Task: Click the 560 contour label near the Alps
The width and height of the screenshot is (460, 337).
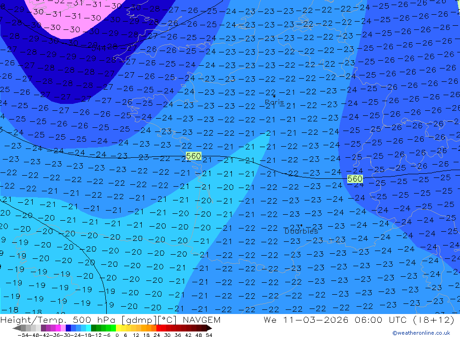Action: coord(355,179)
